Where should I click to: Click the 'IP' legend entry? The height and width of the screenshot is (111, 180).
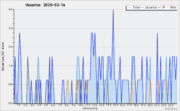click(164, 7)
